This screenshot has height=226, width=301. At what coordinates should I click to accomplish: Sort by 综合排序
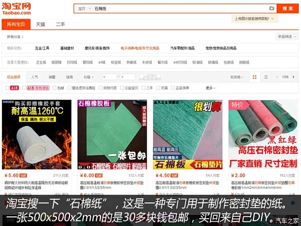click(x=14, y=77)
